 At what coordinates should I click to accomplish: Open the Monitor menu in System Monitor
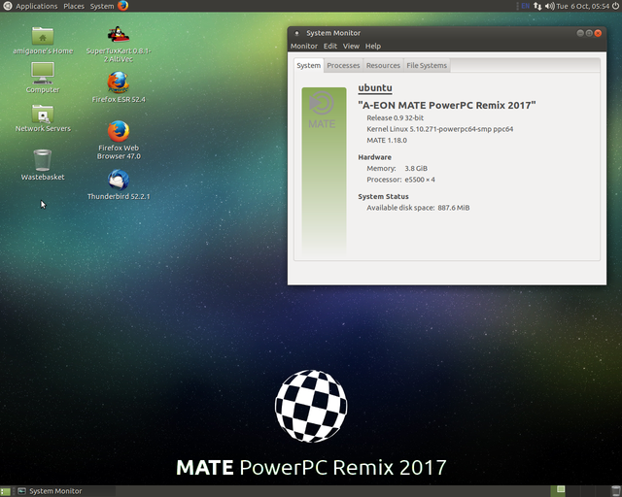coord(304,46)
